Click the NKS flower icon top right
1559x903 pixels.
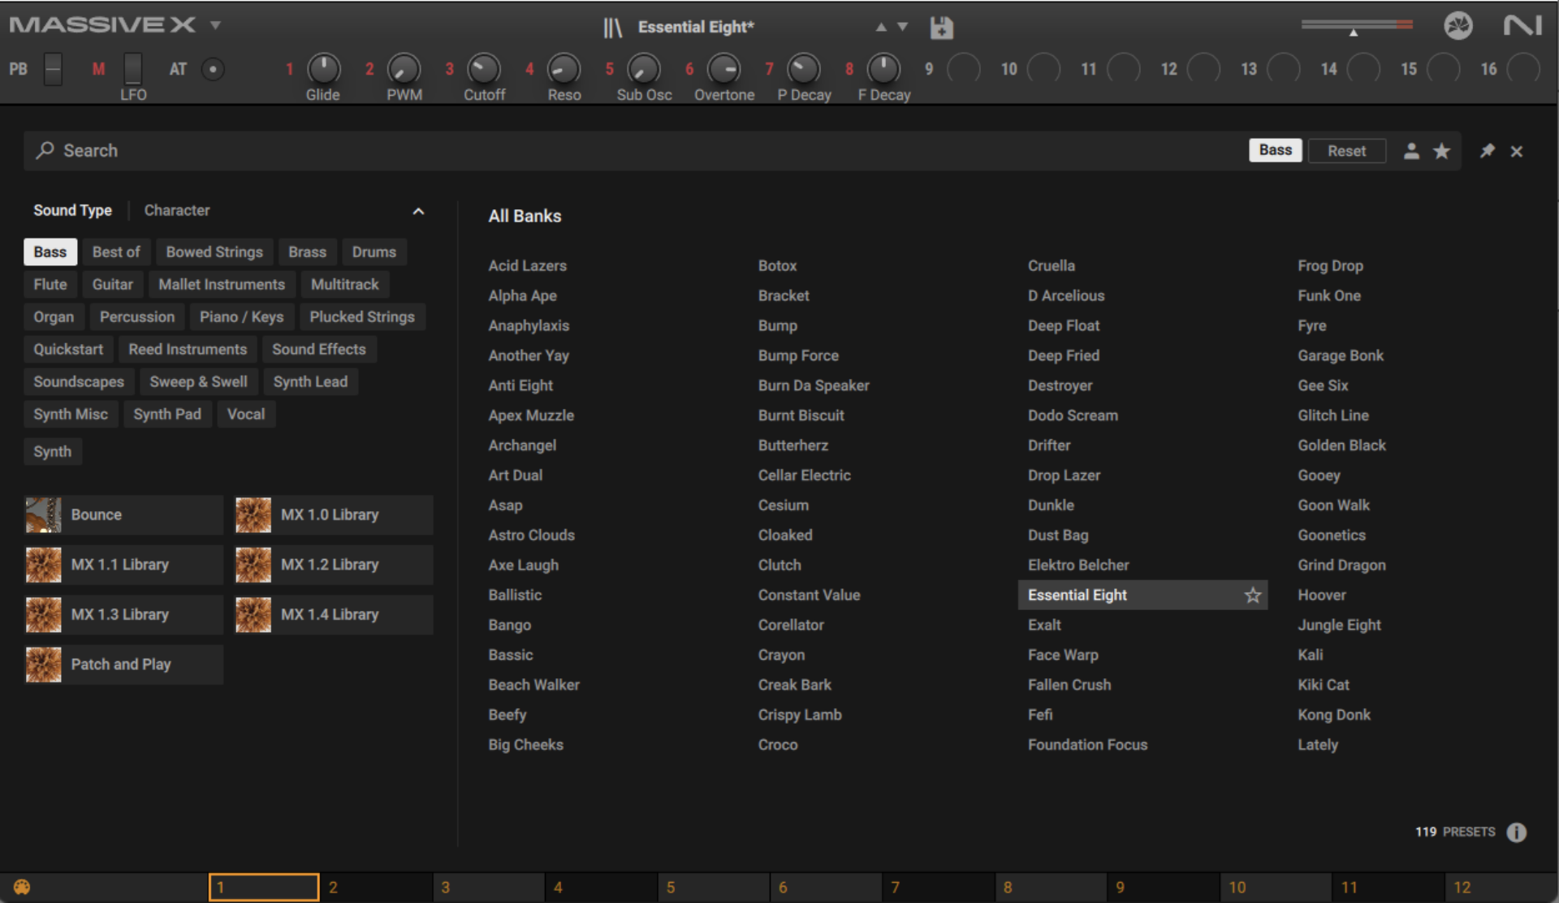pyautogui.click(x=1458, y=25)
